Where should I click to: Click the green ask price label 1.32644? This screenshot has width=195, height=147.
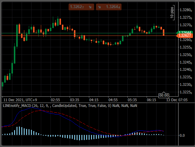[184, 32]
